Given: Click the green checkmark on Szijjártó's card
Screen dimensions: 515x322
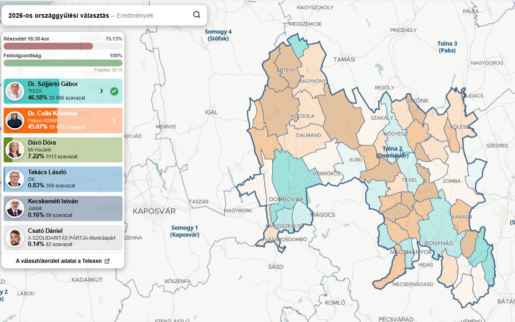Looking at the screenshot, I should 113,91.
